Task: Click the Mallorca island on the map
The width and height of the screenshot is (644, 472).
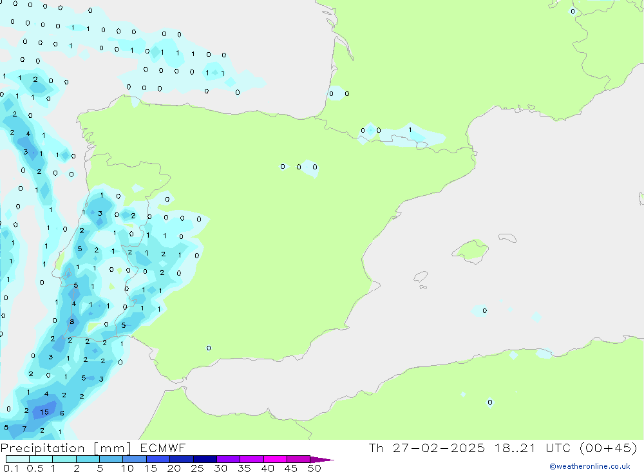Action: tap(471, 250)
